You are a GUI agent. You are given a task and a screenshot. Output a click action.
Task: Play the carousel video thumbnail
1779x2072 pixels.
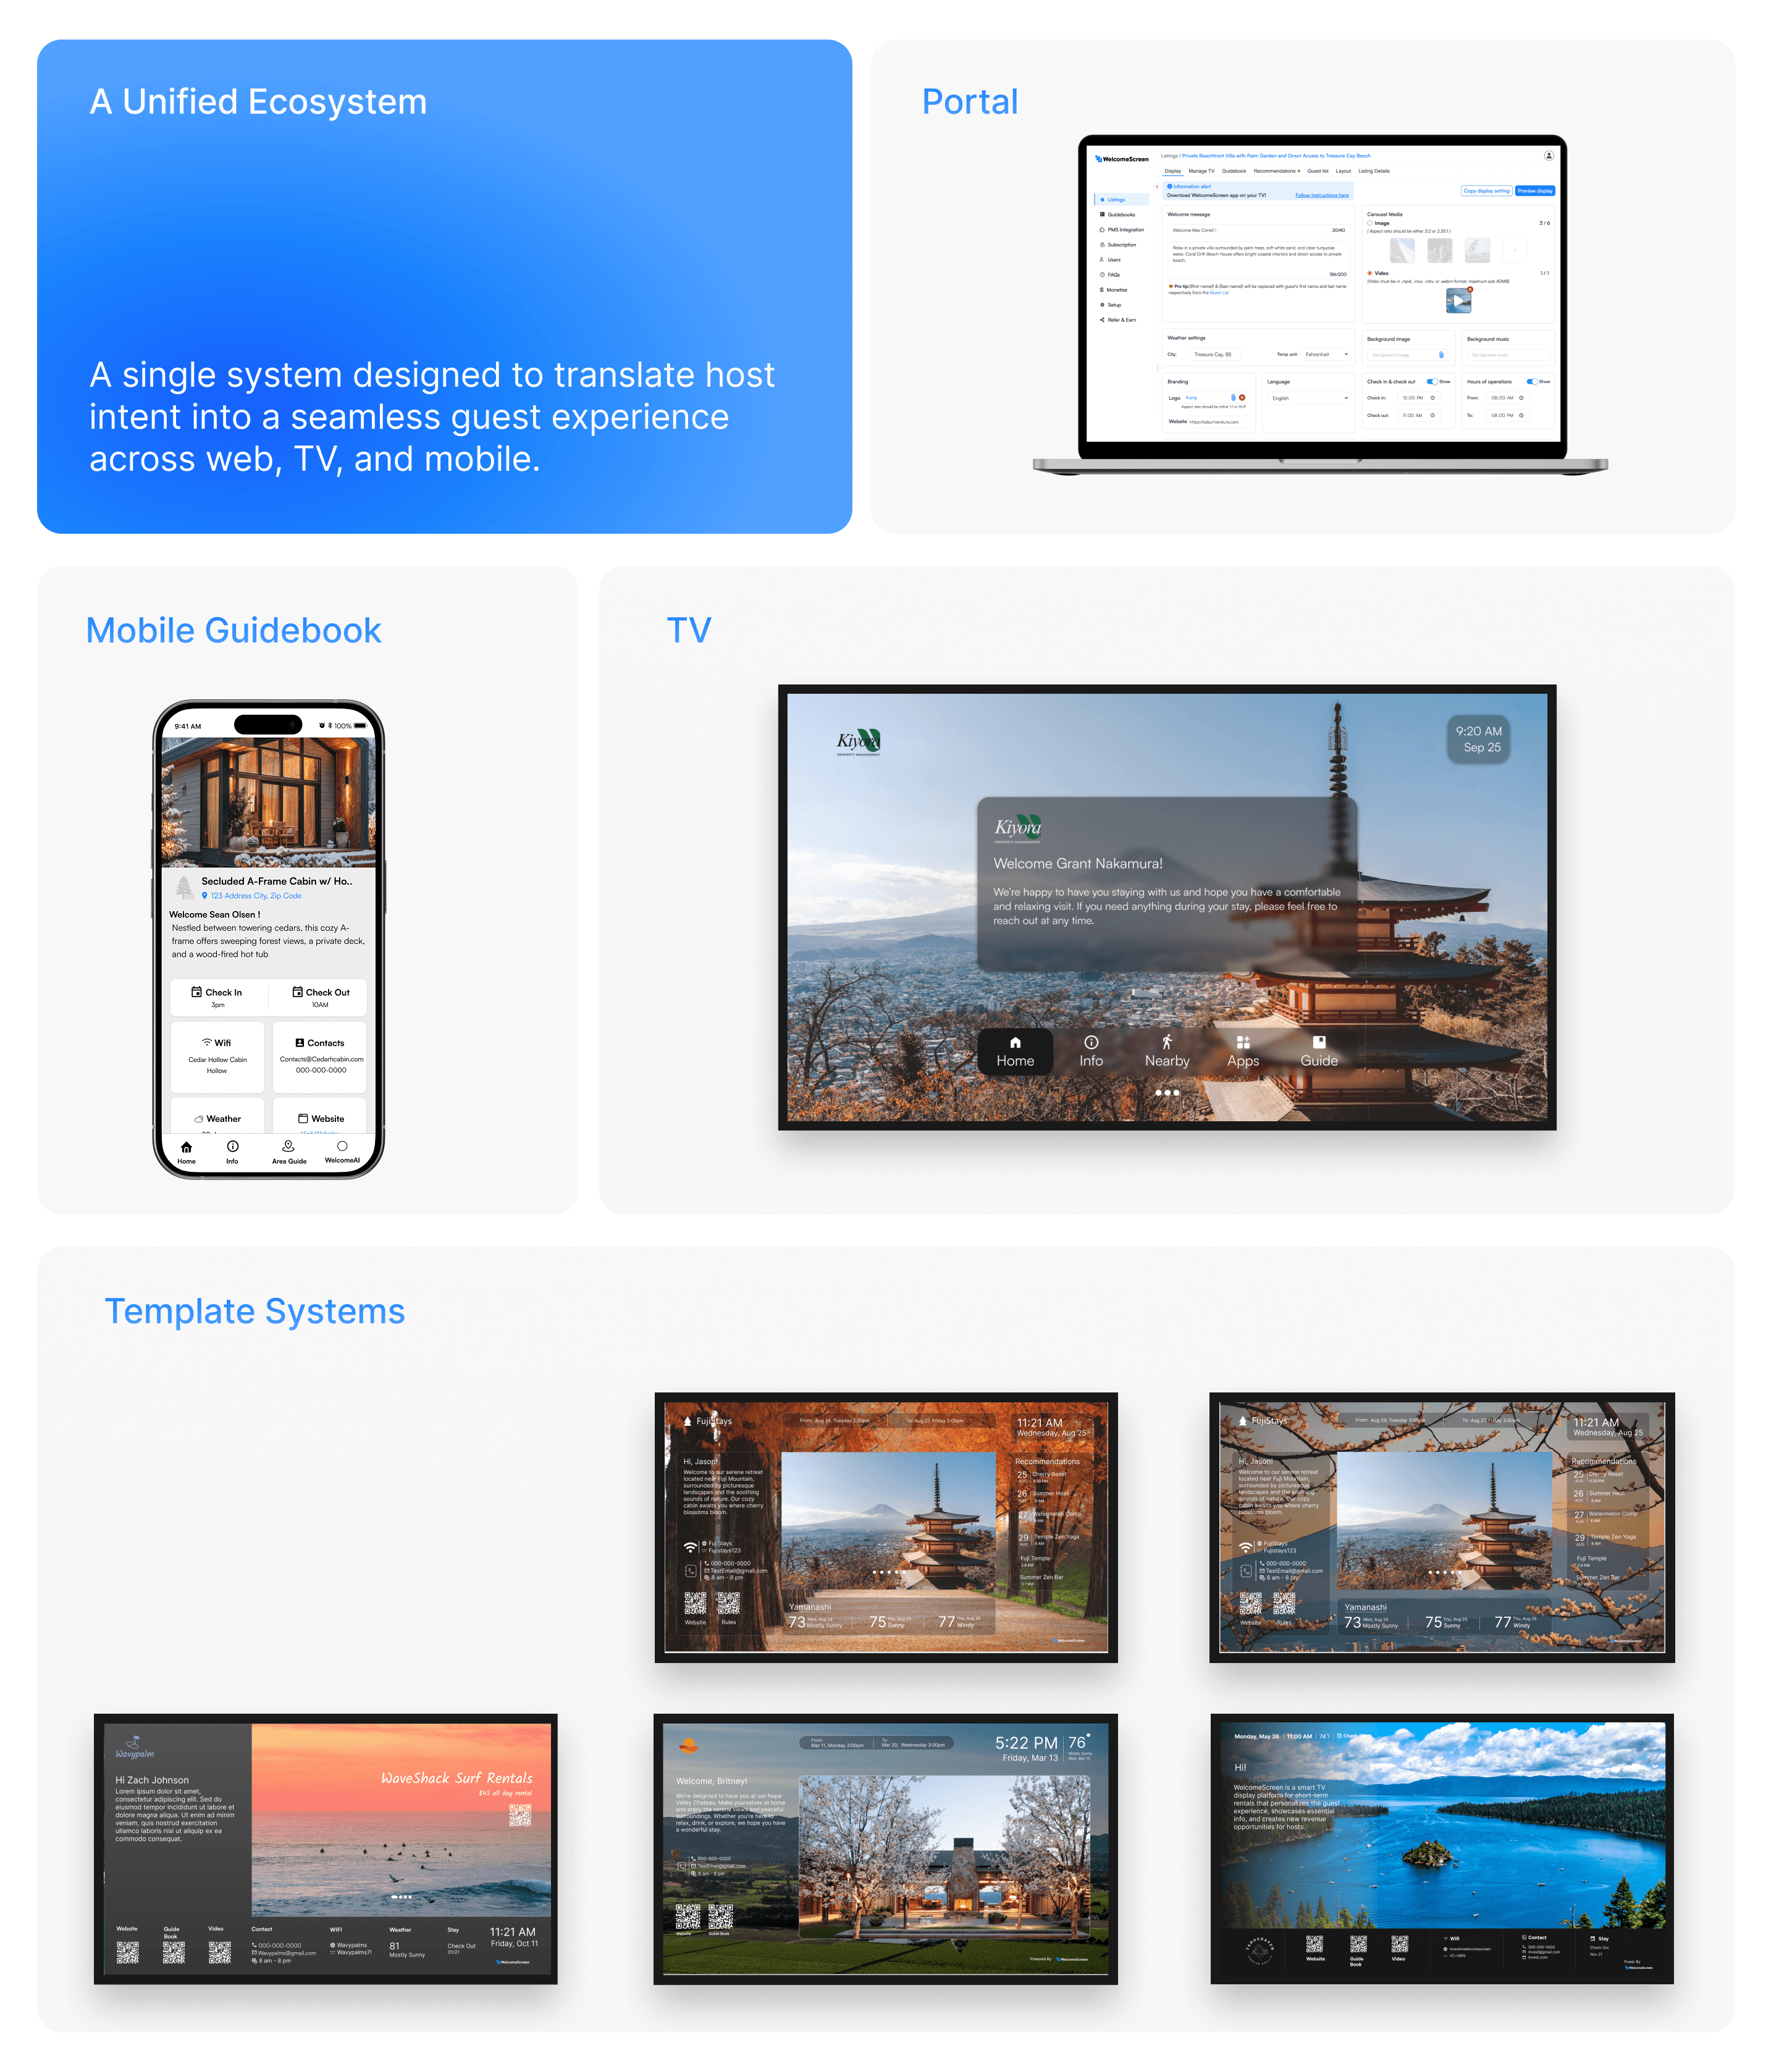point(1458,300)
